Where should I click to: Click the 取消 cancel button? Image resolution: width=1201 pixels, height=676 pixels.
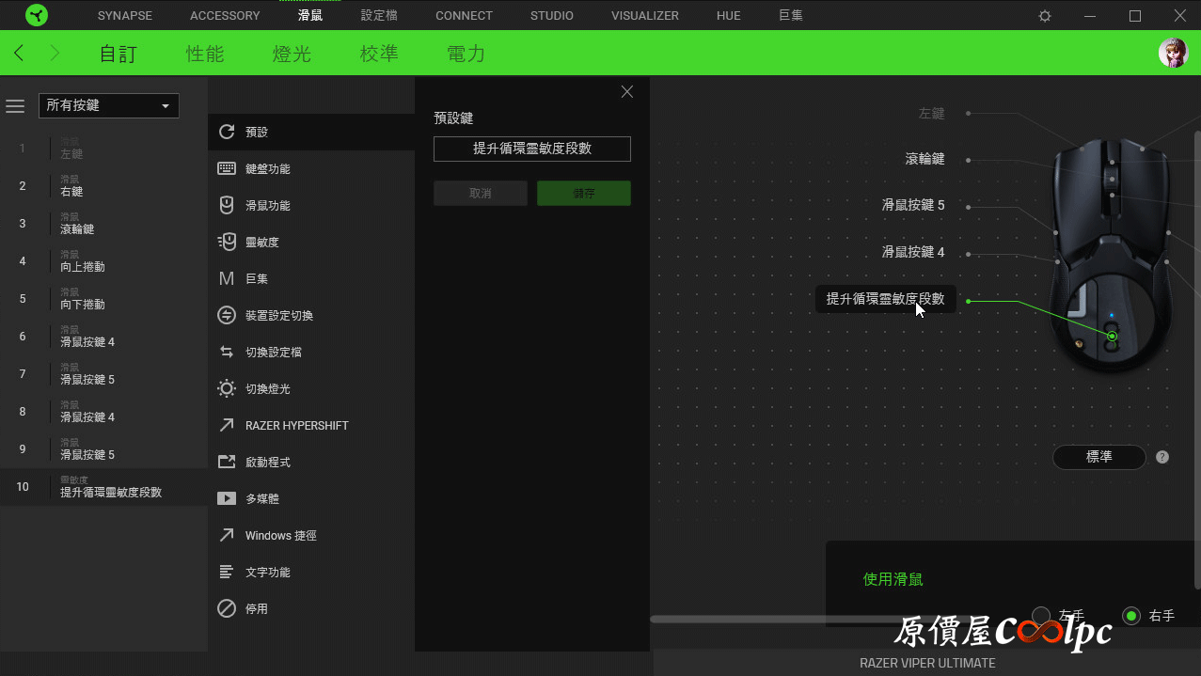pyautogui.click(x=481, y=193)
